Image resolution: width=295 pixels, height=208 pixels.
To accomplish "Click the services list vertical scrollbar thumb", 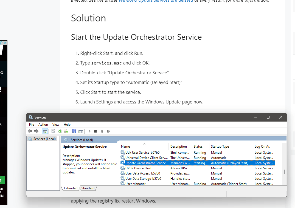I will (x=284, y=172).
